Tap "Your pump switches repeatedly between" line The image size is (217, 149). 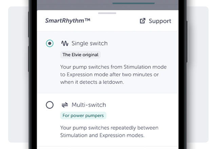pyautogui.click(x=109, y=128)
